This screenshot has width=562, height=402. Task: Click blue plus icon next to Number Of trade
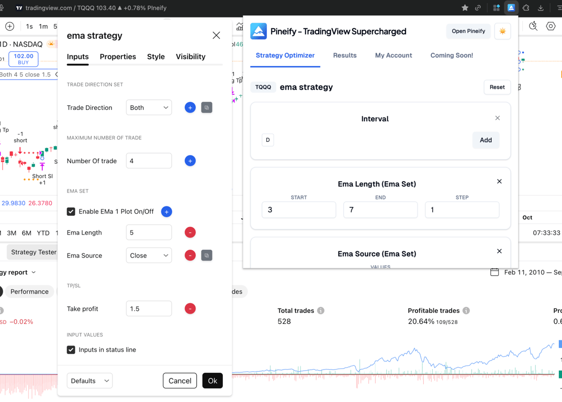[190, 161]
